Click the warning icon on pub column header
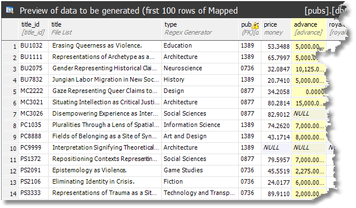Viewport: 356px width, 208px height. [256, 25]
